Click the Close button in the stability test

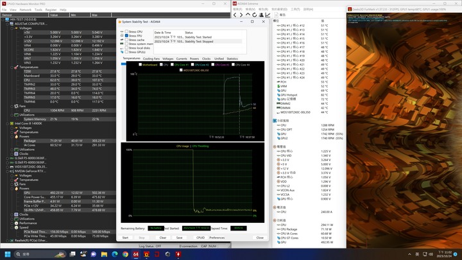click(260, 238)
